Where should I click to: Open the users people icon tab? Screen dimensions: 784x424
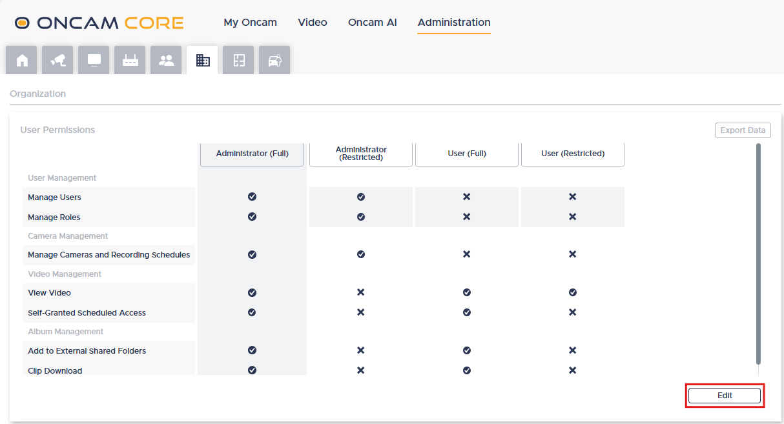167,60
